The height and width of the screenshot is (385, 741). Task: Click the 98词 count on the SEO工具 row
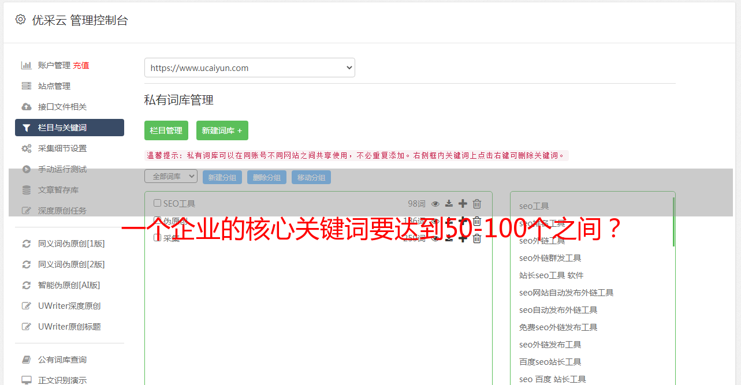pos(416,203)
